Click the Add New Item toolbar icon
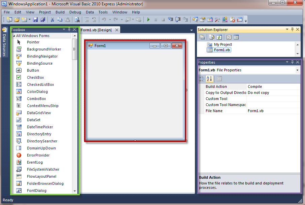Viewport: 305px width, 205px height. (x=24, y=20)
